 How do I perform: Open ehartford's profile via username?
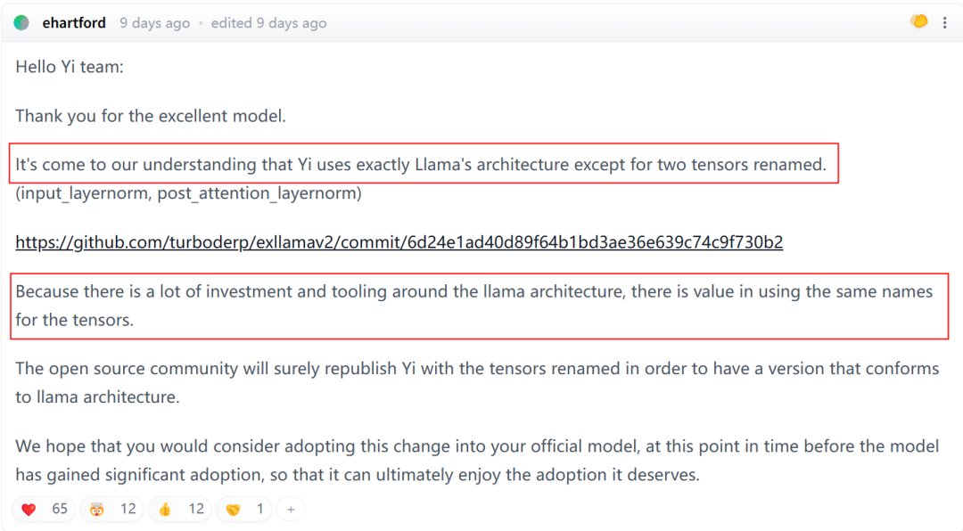74,22
